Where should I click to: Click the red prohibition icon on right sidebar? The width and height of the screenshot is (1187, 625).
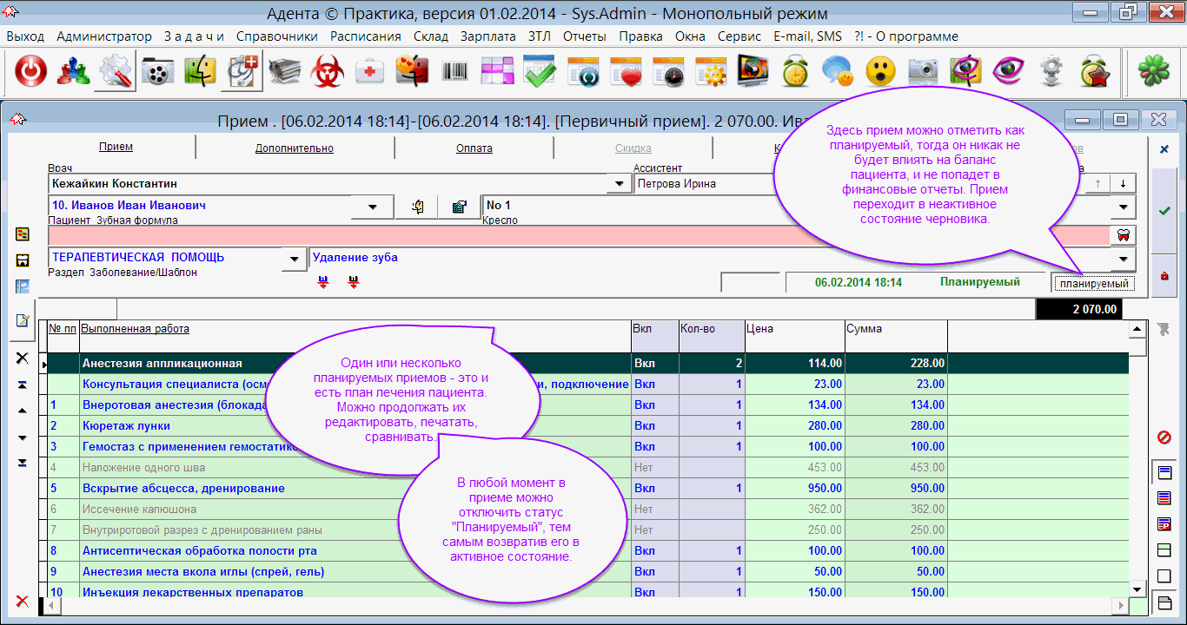[1164, 437]
